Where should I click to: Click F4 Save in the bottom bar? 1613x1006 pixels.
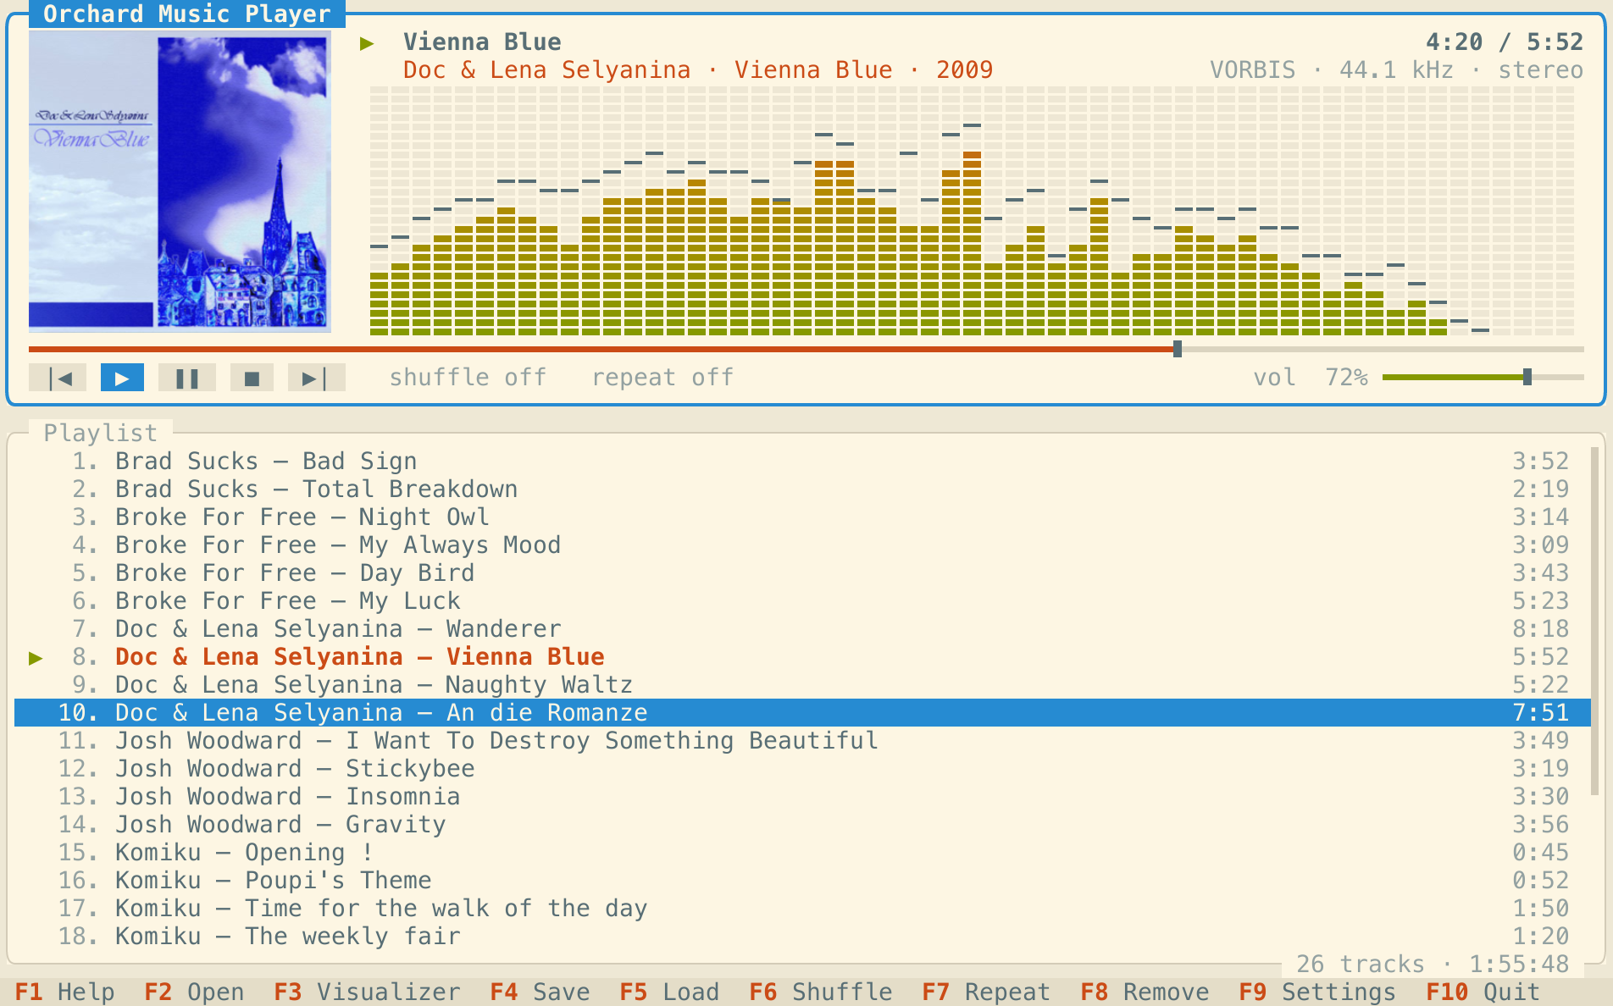coord(540,992)
